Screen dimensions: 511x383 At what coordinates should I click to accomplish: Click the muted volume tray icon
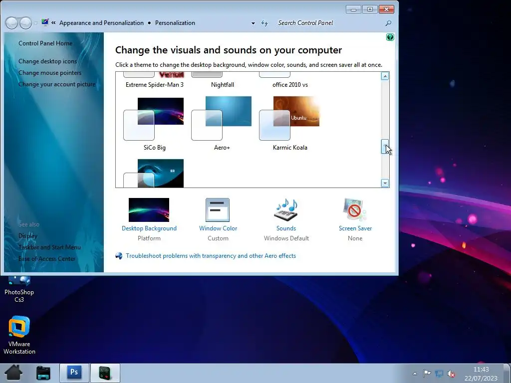(451, 374)
